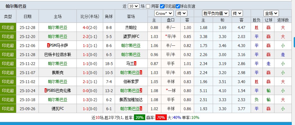Image resolution: width=295 pixels, height=125 pixels.
Task: Click the 盘口 column header
Action: coord(171,20)
